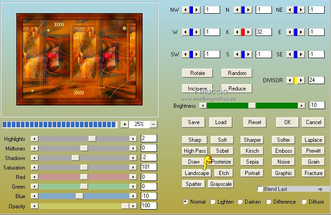Select the Lighten blend mode
The height and width of the screenshot is (215, 331).
click(213, 202)
